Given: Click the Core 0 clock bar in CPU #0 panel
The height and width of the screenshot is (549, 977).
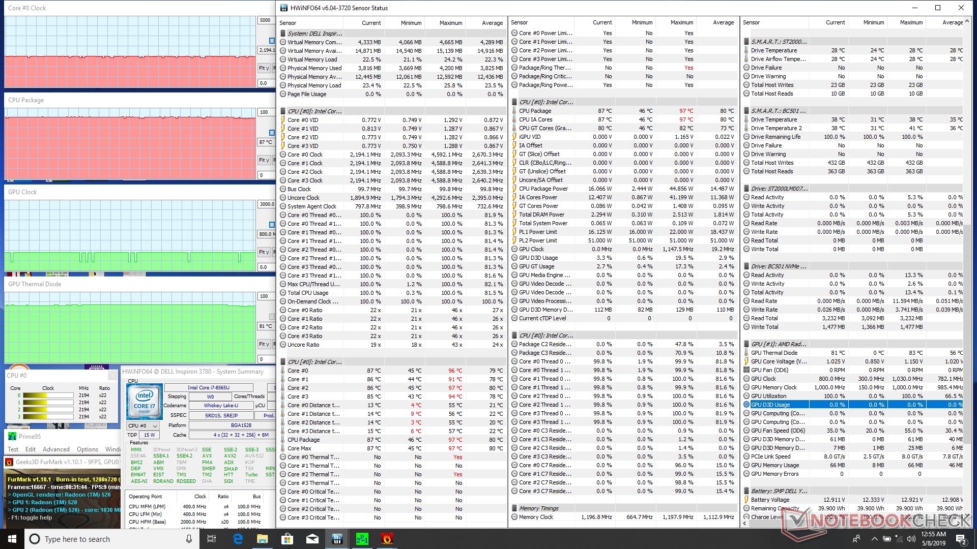Looking at the screenshot, I should pos(48,395).
